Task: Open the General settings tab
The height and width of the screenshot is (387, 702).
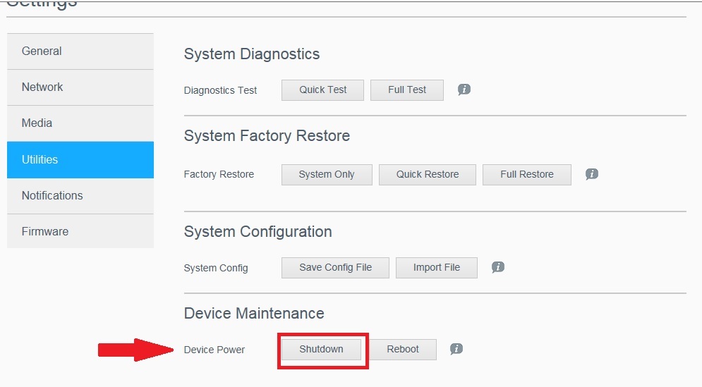Action: click(x=80, y=51)
